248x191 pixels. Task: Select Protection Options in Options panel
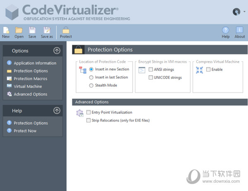pos(31,71)
